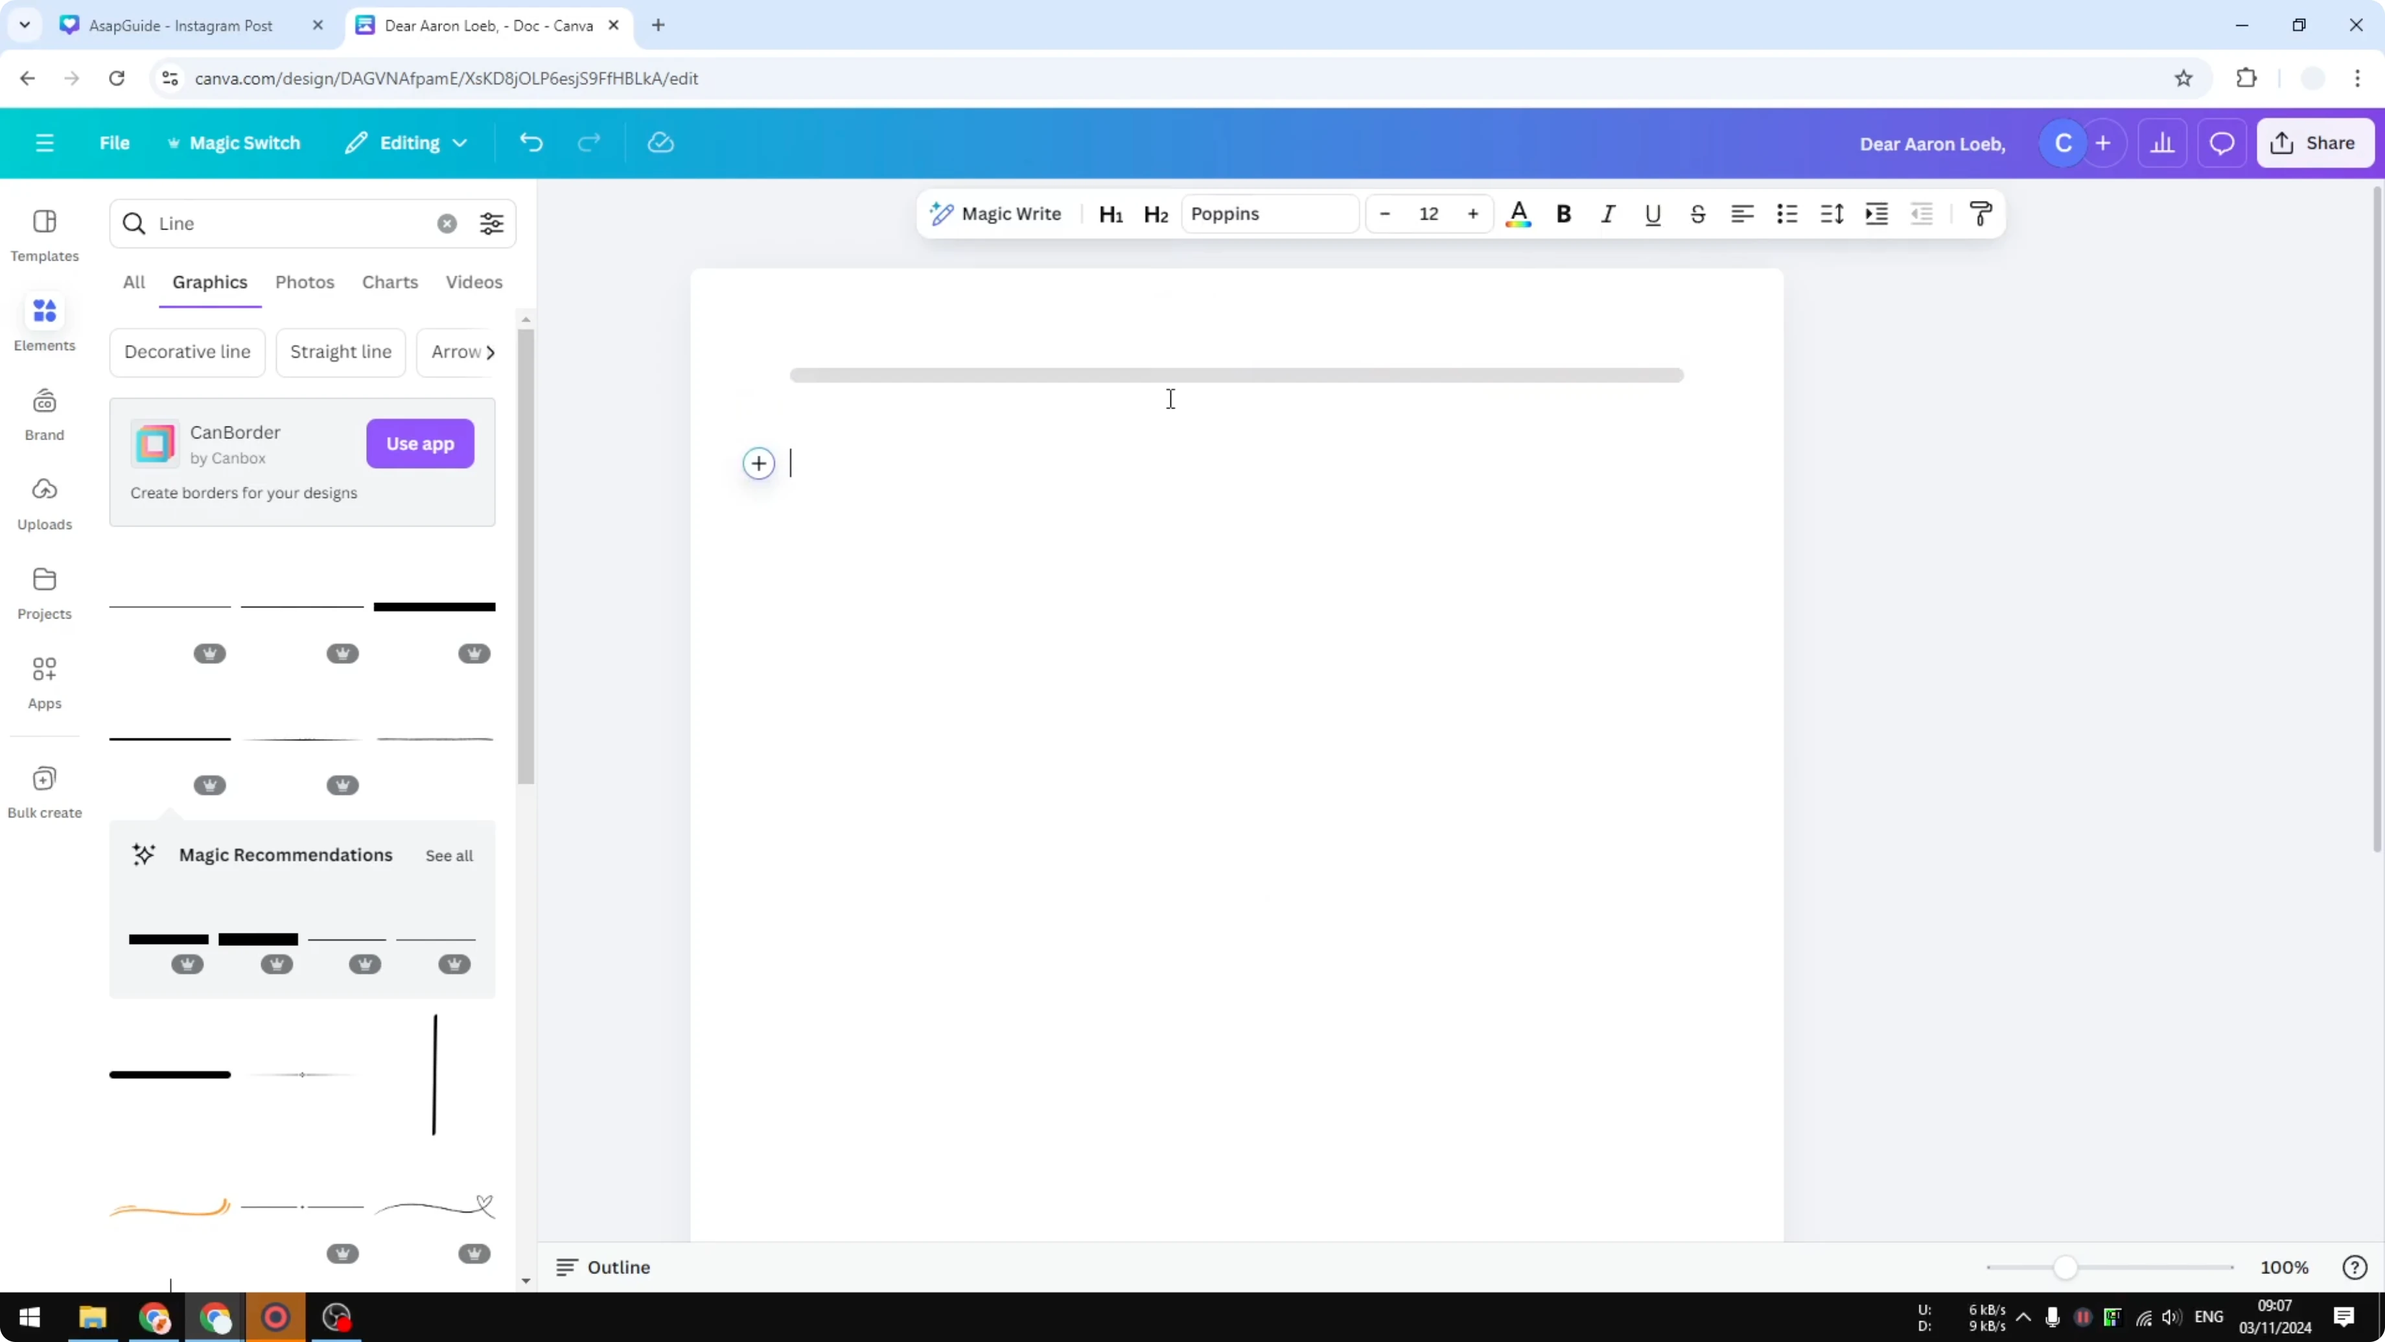This screenshot has height=1342, width=2385.
Task: Open the File menu
Action: [x=115, y=142]
